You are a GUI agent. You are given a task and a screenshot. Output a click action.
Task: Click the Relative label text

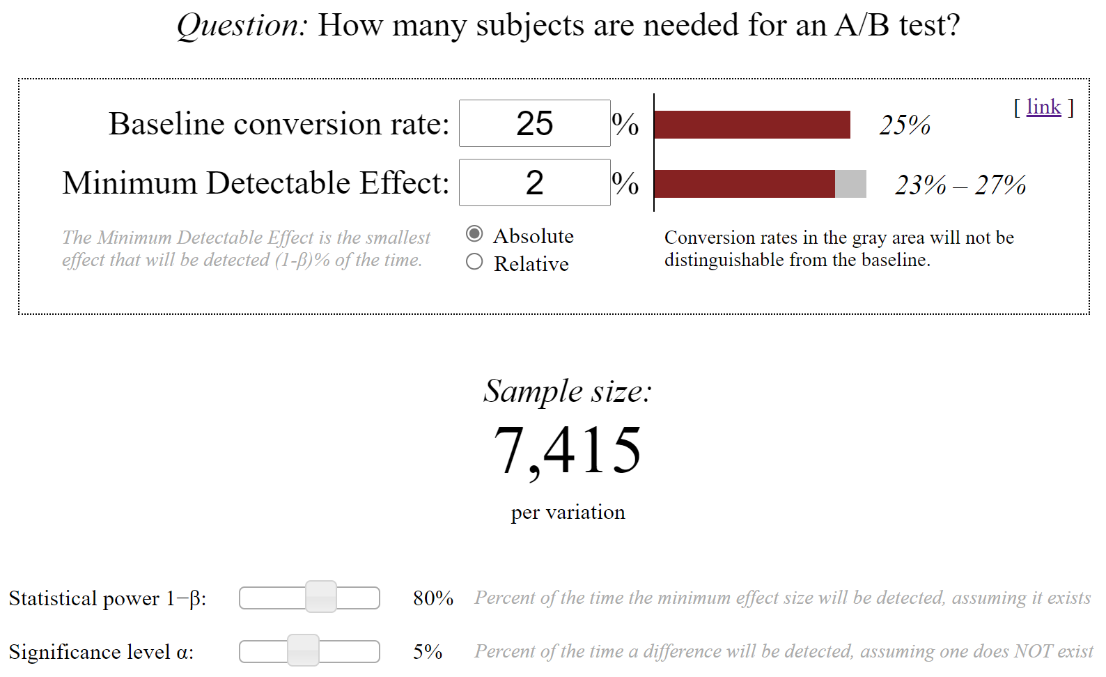point(531,264)
